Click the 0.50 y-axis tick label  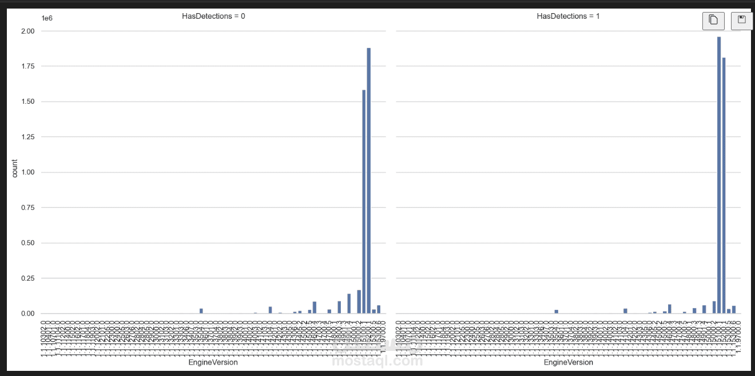point(28,243)
